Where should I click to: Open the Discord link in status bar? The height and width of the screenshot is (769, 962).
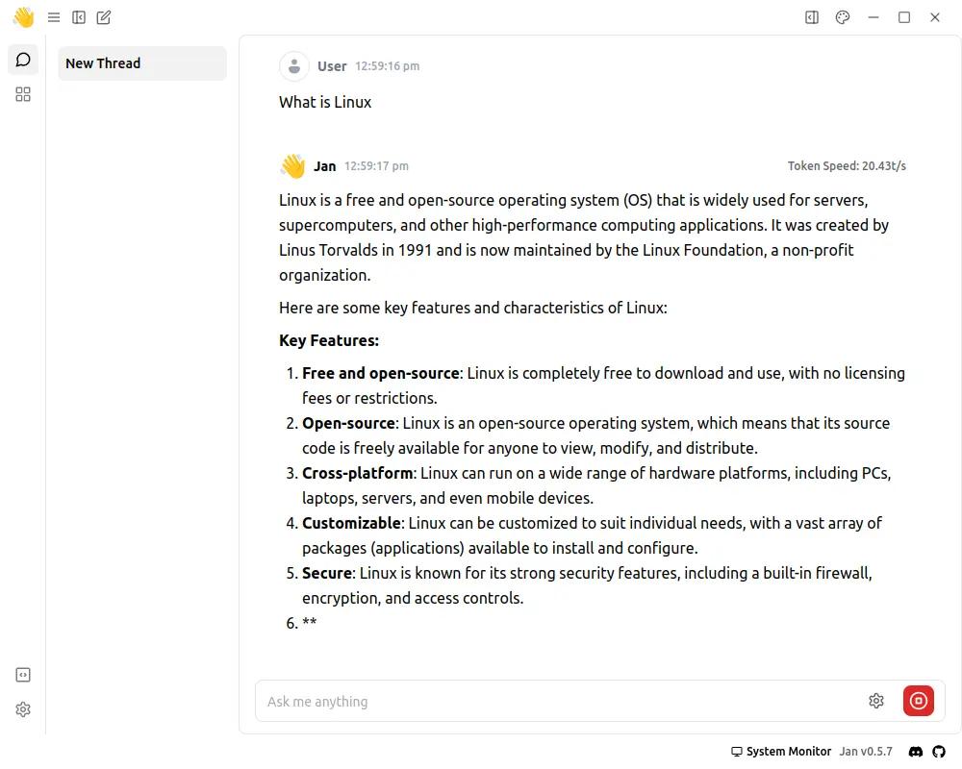pyautogui.click(x=916, y=752)
